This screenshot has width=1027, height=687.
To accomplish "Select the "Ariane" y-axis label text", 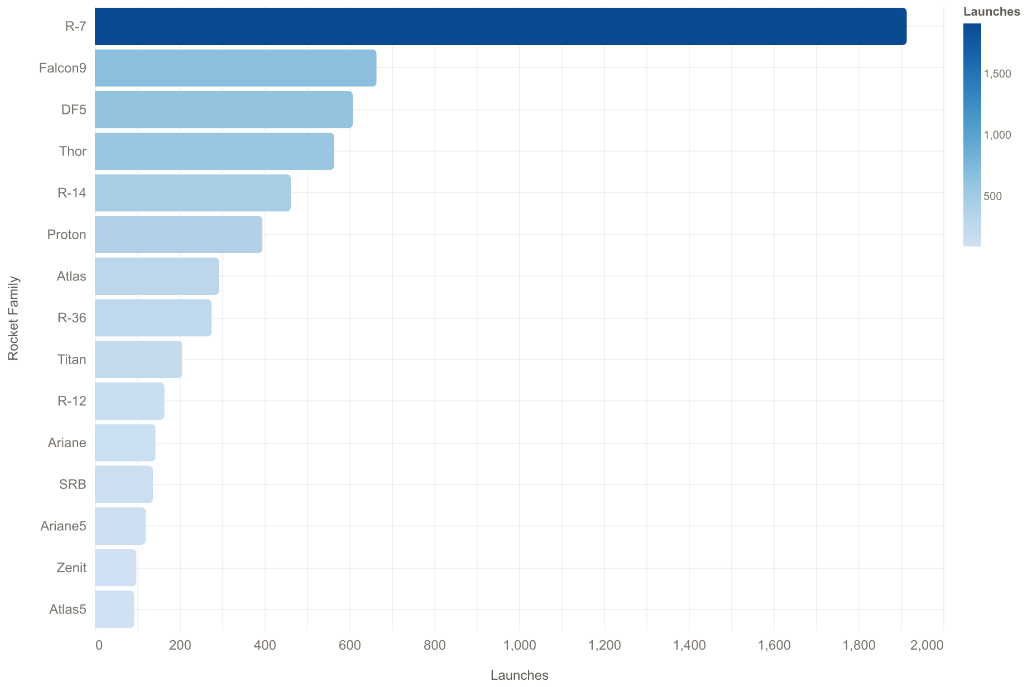I will pos(68,443).
